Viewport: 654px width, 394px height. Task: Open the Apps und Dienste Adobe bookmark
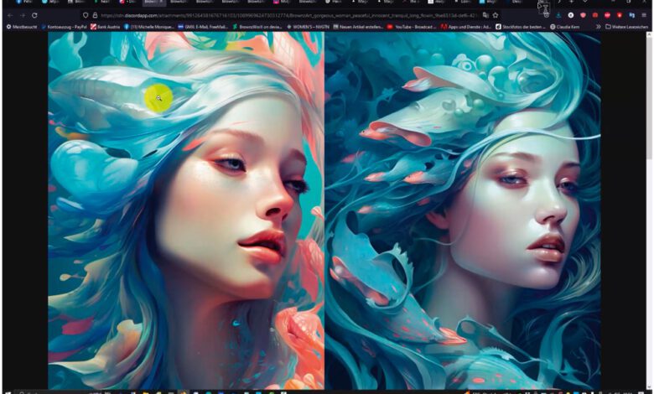(x=466, y=27)
